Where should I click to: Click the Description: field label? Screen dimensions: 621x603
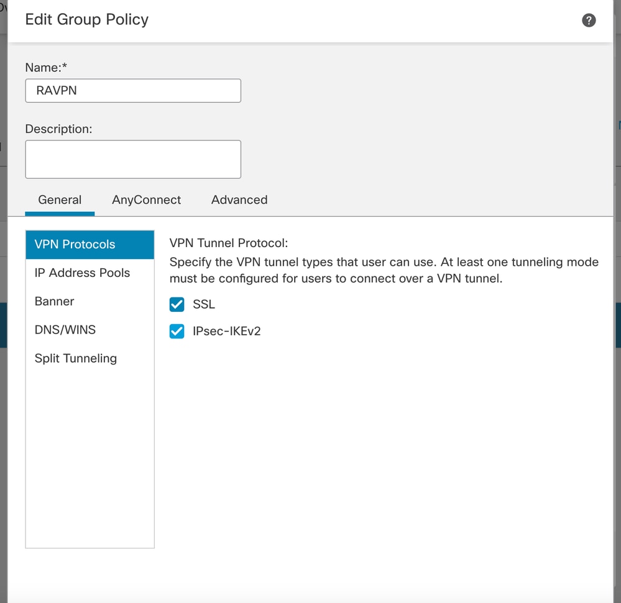tap(58, 129)
